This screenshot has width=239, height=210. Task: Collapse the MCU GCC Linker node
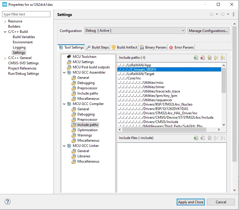pos(64,146)
